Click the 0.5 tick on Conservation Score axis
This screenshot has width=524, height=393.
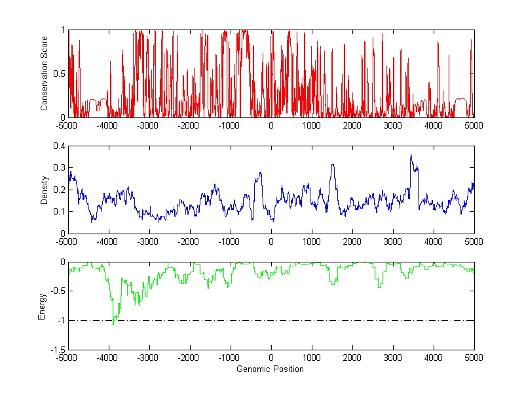[x=58, y=73]
